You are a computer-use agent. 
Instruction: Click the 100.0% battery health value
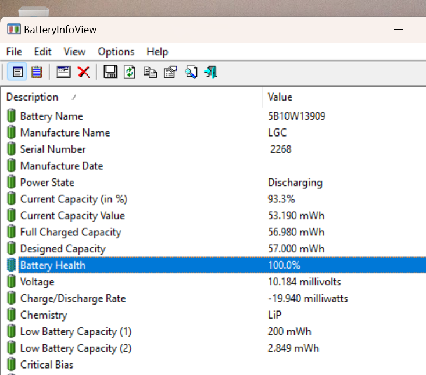tap(284, 266)
